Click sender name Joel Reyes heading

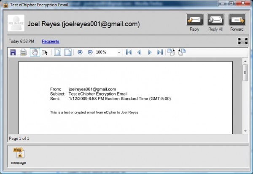[x=83, y=24]
